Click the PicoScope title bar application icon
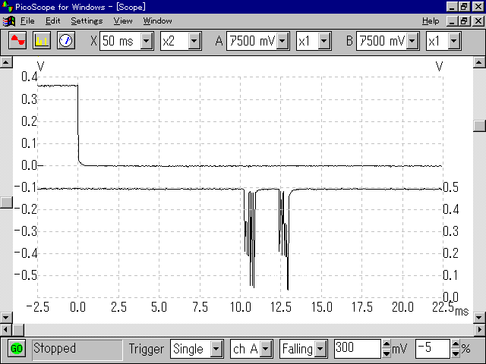This screenshot has height=364, width=486. click(x=8, y=7)
